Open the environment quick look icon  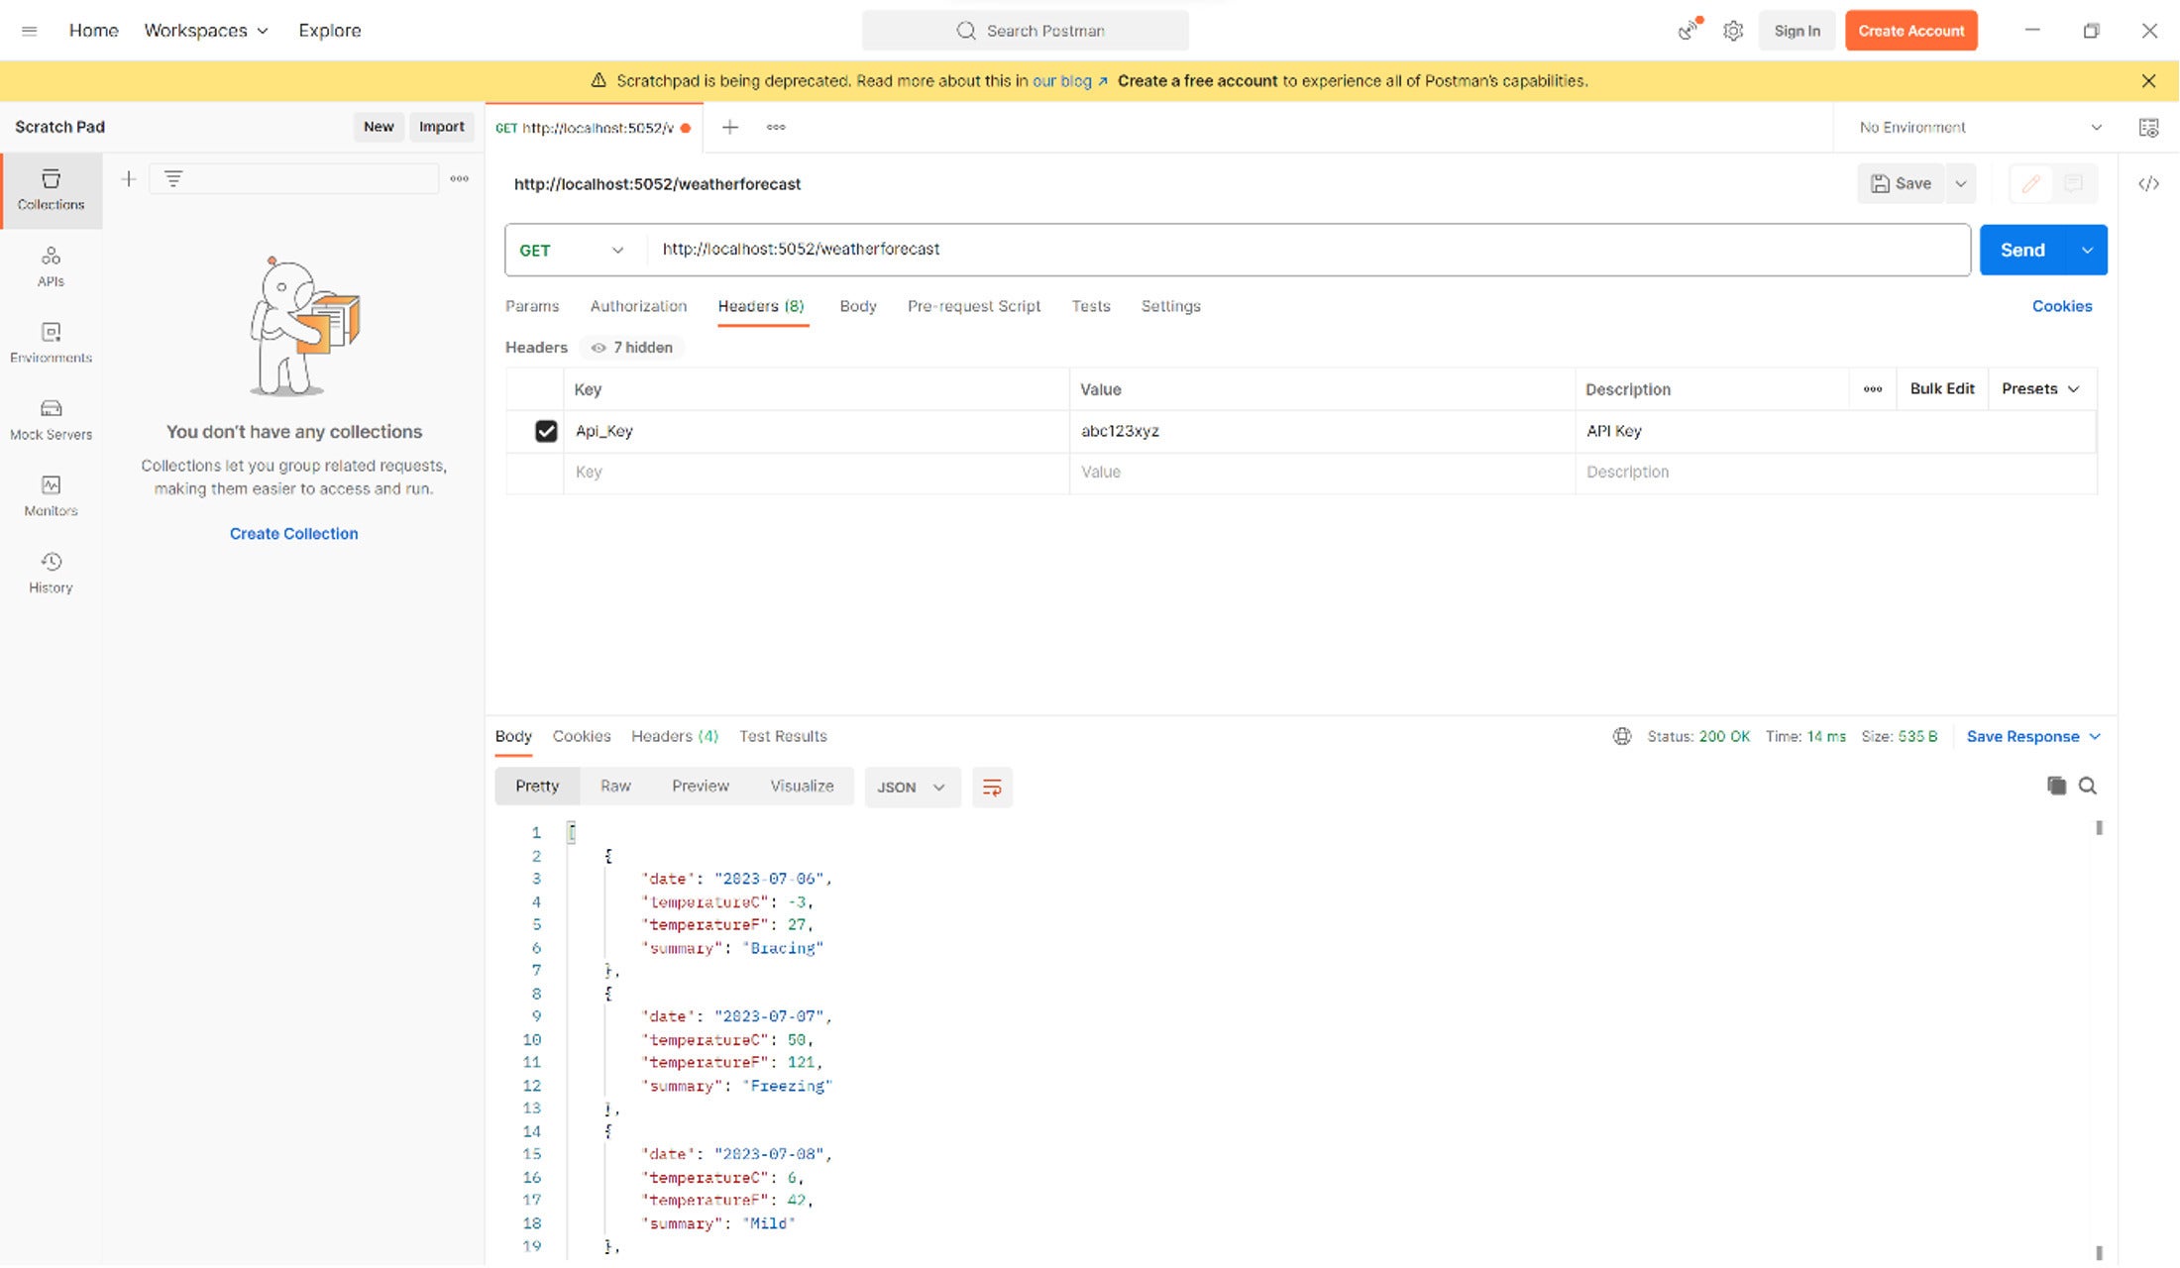pyautogui.click(x=2148, y=127)
